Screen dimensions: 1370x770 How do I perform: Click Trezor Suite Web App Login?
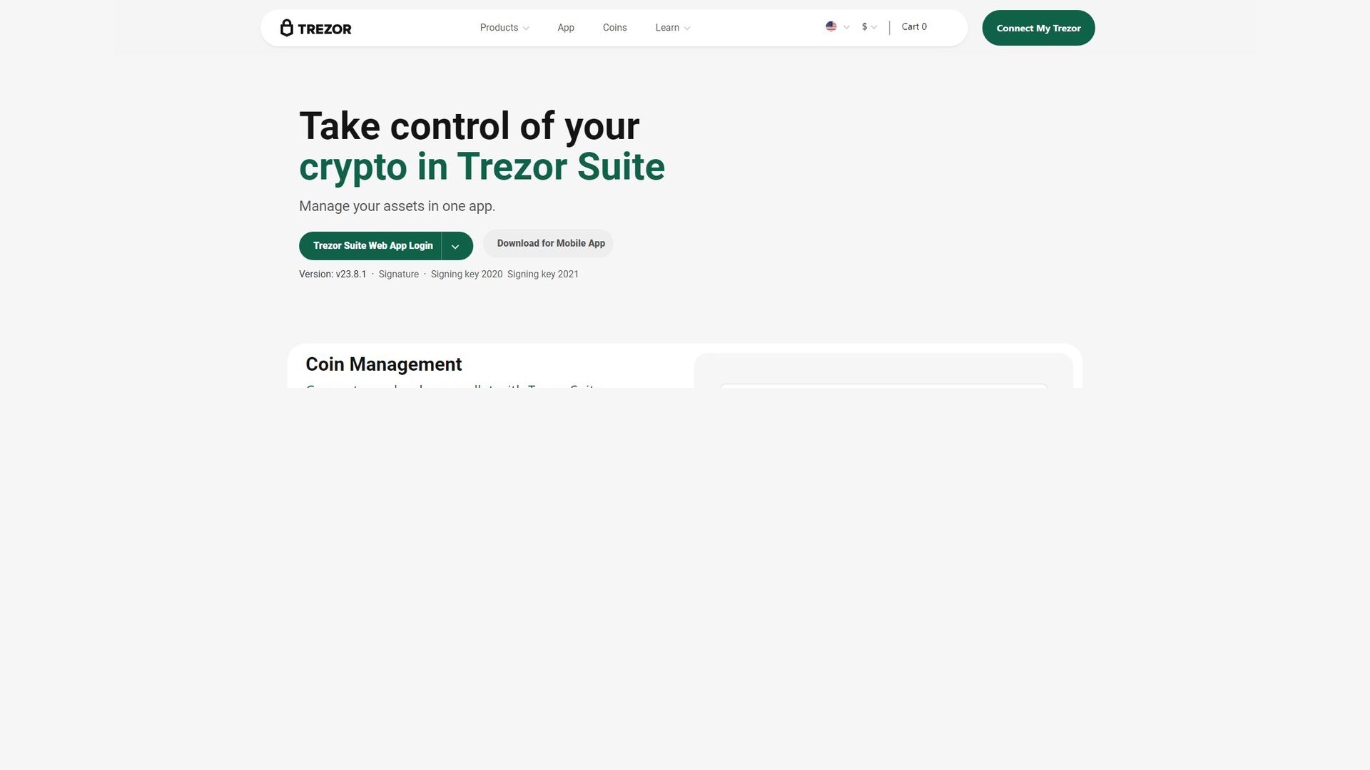click(x=371, y=246)
